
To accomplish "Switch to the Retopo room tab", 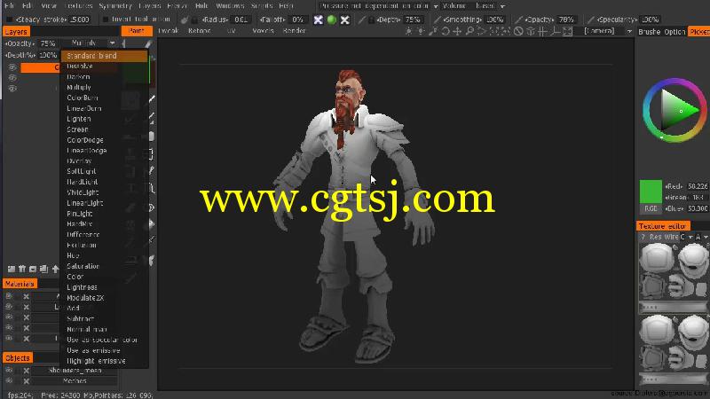I will 199,31.
